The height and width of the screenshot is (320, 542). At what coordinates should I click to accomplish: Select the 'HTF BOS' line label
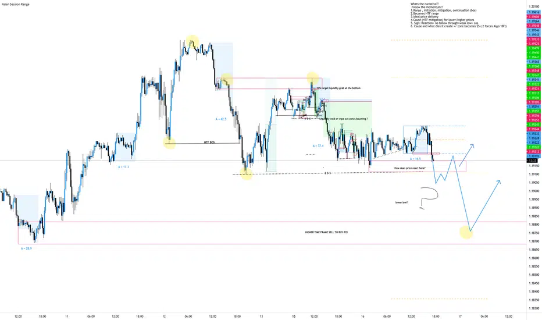click(x=209, y=142)
